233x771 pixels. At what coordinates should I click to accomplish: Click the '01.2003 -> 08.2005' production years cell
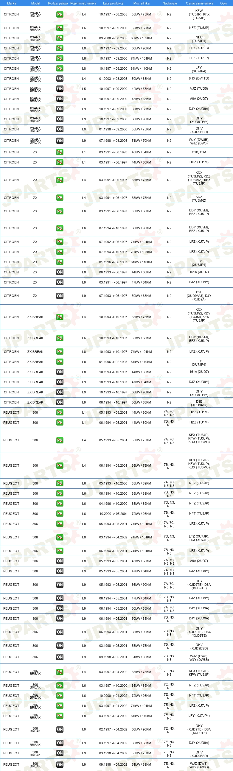tap(113, 79)
